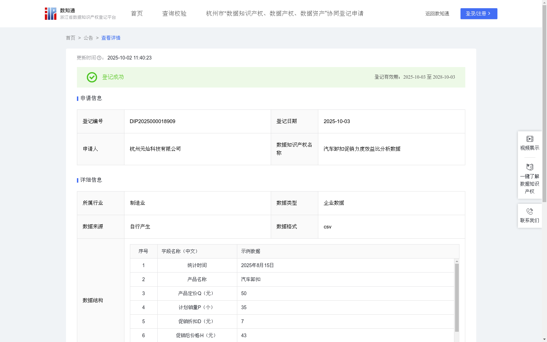Click the 促销后价格H（元） field row
547x342 pixels.
tap(292, 336)
